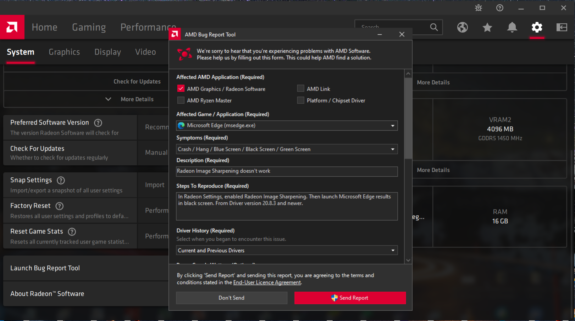
Task: Open the End-User Licence Agreement link
Action: coord(267,282)
